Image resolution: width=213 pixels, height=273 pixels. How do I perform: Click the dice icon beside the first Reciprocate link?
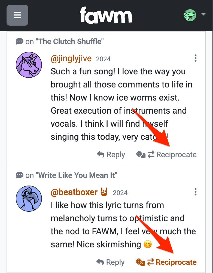[x=141, y=154]
